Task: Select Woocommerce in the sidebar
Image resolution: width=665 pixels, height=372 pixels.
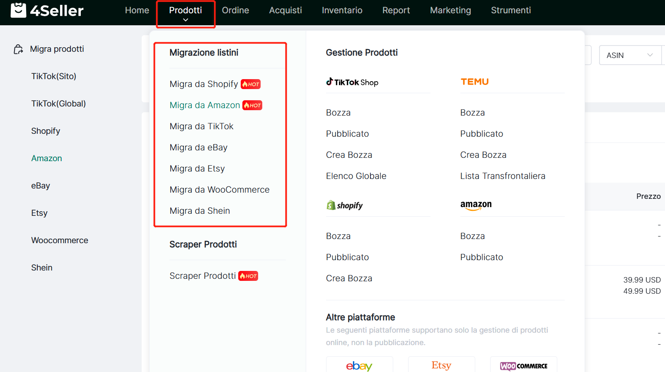Action: click(x=60, y=240)
